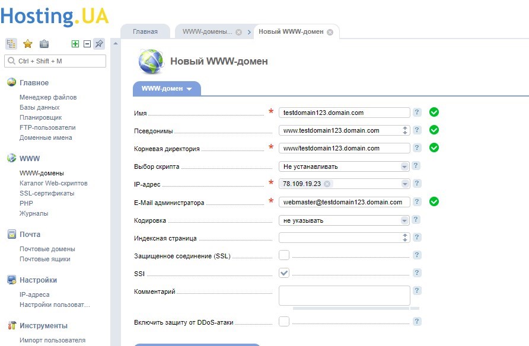Click the Комментарий text area
This screenshot has height=346, width=529.
[344, 295]
